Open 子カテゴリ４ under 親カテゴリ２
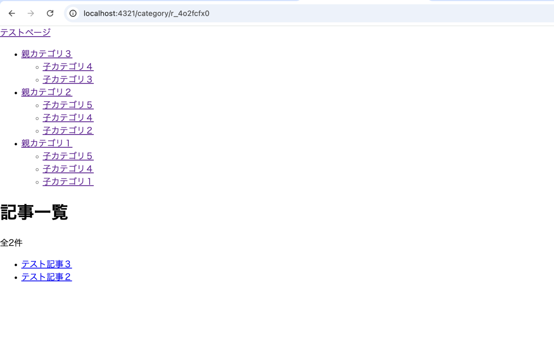The height and width of the screenshot is (360, 554). [68, 117]
